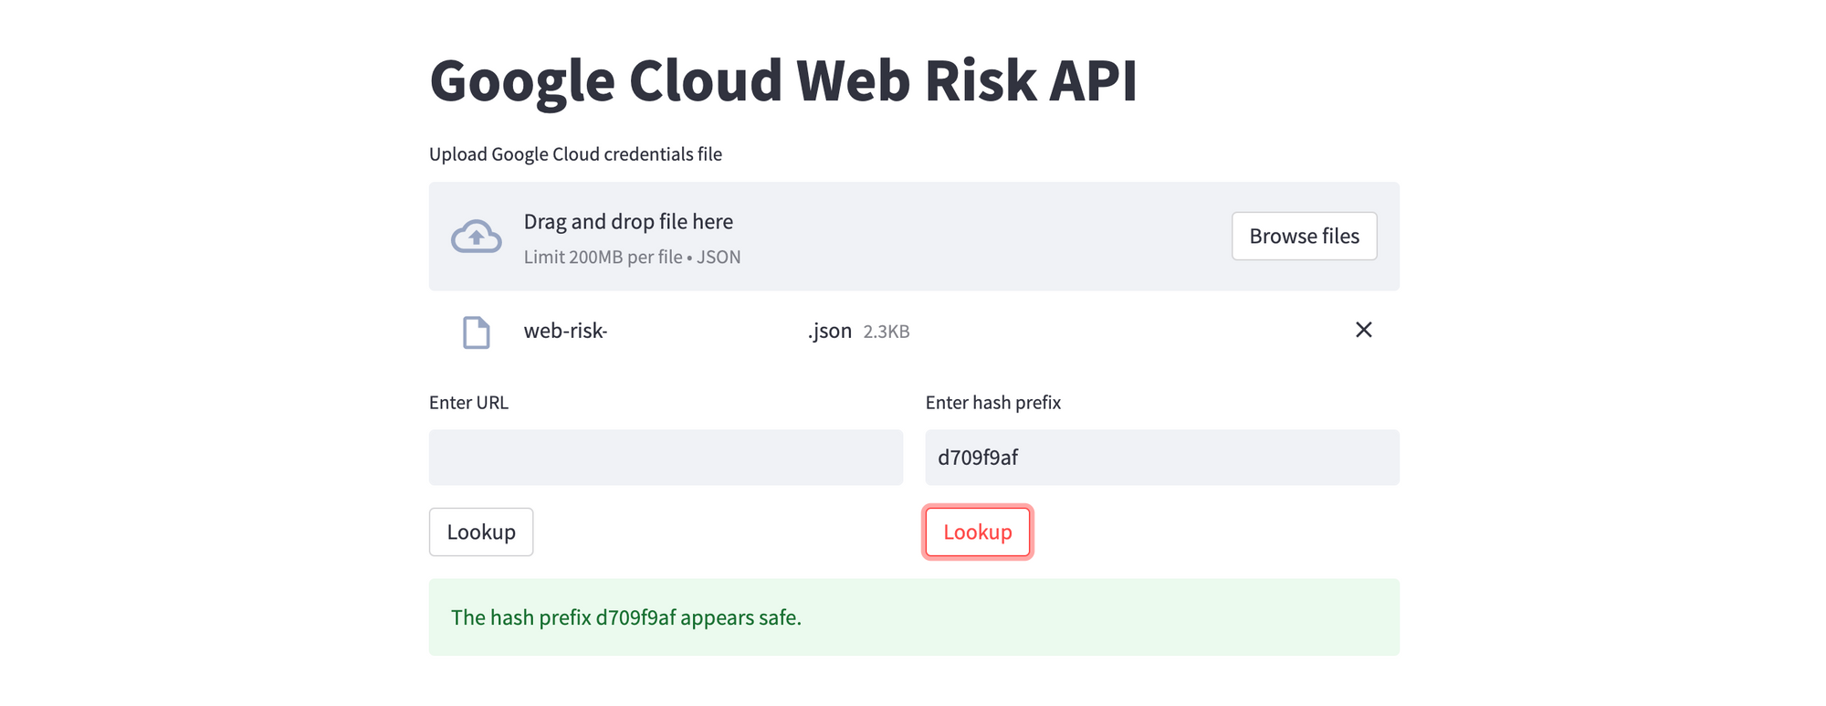The height and width of the screenshot is (706, 1826).
Task: Focus the hash prefix field containing d709f9af
Action: coord(1161,458)
